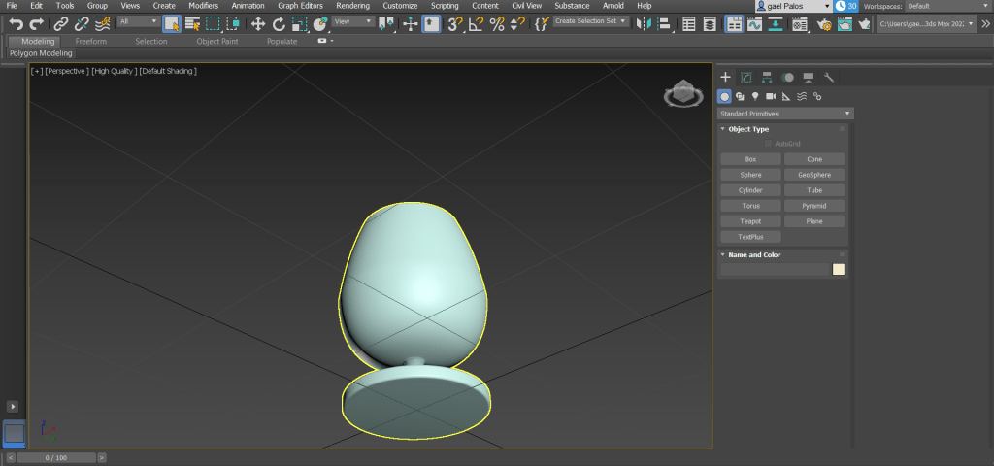Open the Modifiers menu

point(203,6)
